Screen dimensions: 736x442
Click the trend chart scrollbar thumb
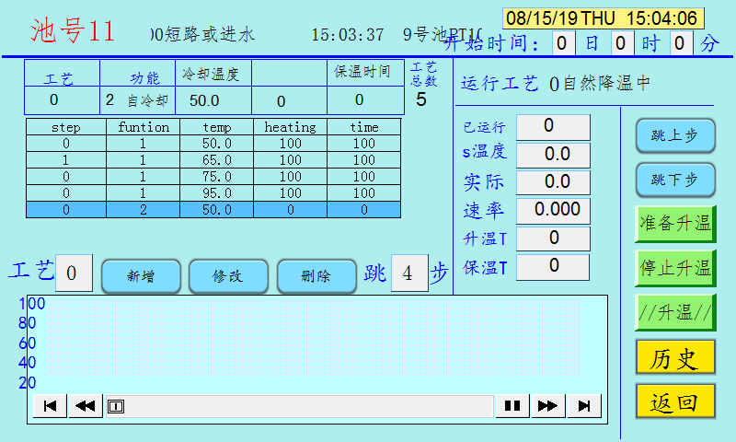pyautogui.click(x=116, y=406)
